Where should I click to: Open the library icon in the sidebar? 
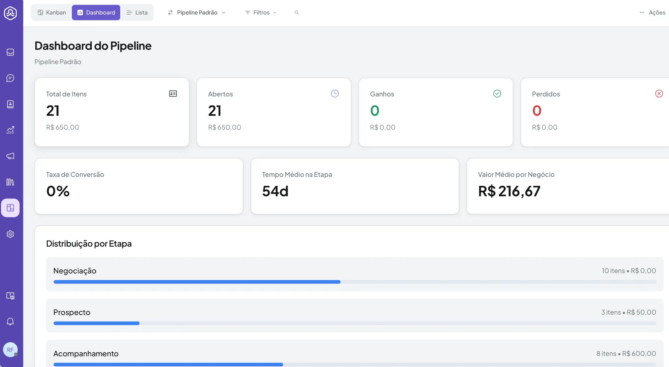(x=10, y=182)
